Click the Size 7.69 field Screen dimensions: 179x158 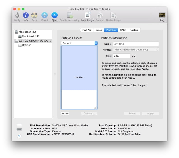[x=122, y=56]
